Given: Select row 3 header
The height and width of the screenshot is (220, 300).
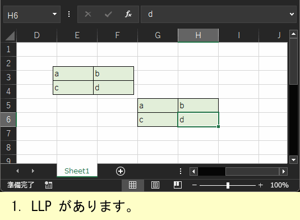Looking at the screenshot, I should tap(8, 77).
